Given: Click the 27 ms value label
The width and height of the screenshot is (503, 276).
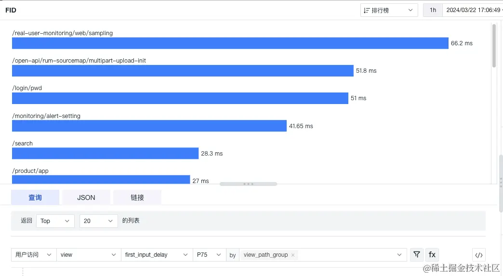Looking at the screenshot, I should (x=200, y=181).
